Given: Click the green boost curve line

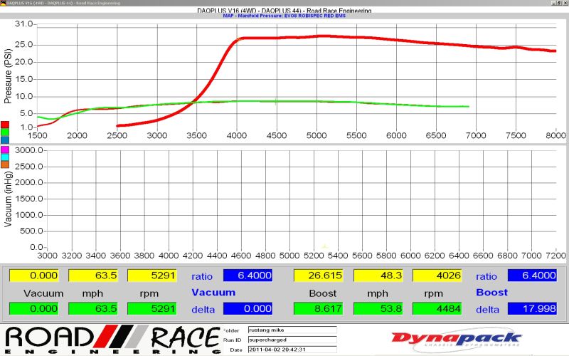Looking at the screenshot, I should [276, 101].
